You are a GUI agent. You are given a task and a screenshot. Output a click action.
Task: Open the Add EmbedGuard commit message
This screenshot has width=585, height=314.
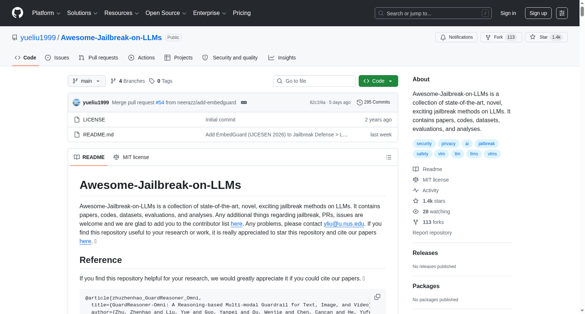pos(276,135)
